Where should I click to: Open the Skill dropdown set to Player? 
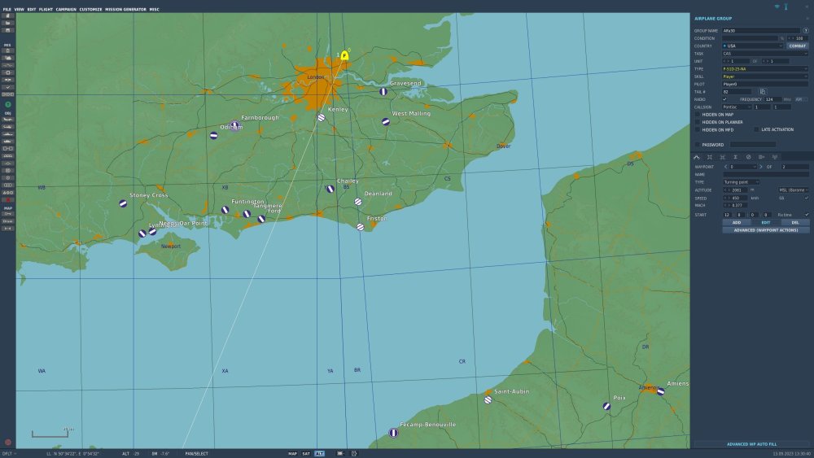click(x=765, y=76)
